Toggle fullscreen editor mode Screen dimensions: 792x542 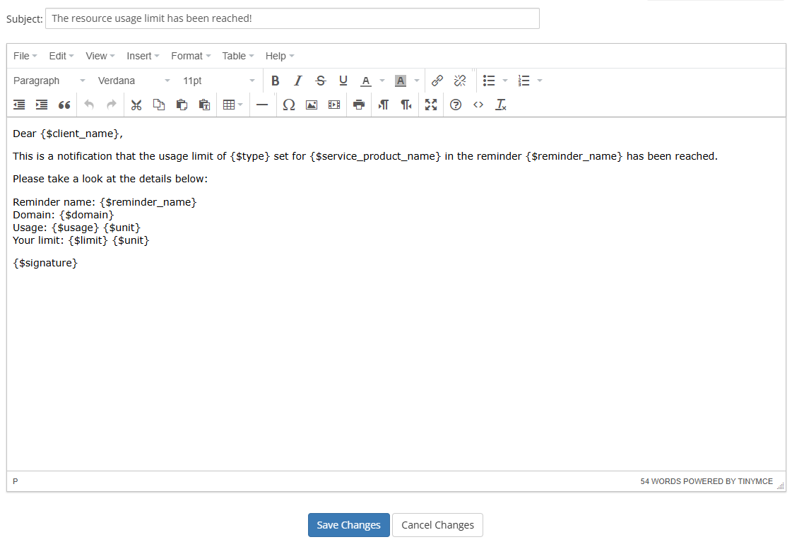coord(431,105)
